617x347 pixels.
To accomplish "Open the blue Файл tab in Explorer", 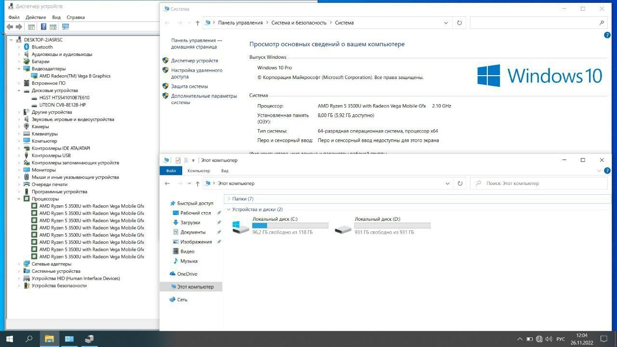I will [x=171, y=171].
